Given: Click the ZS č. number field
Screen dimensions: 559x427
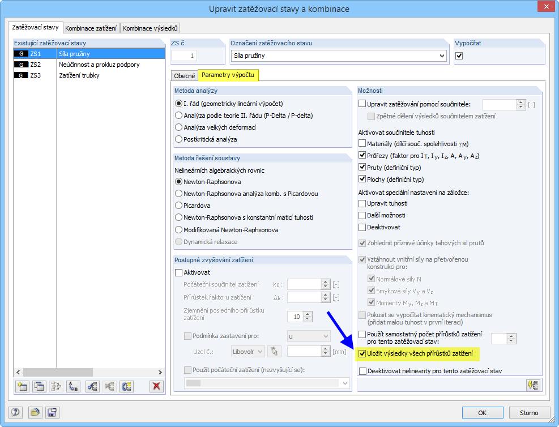Looking at the screenshot, I should pos(184,55).
